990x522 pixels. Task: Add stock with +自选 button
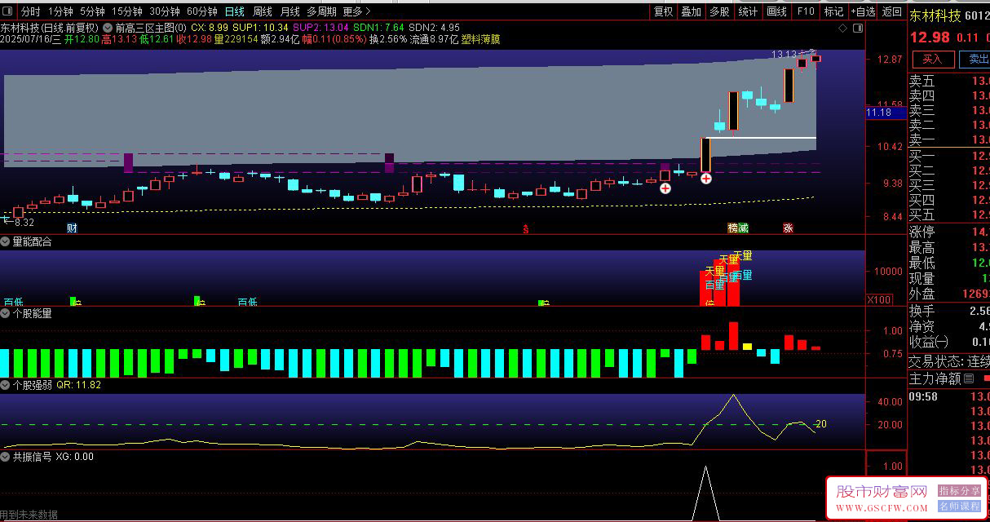click(864, 11)
